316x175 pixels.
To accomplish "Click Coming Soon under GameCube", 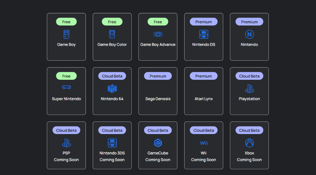I will 158,160.
